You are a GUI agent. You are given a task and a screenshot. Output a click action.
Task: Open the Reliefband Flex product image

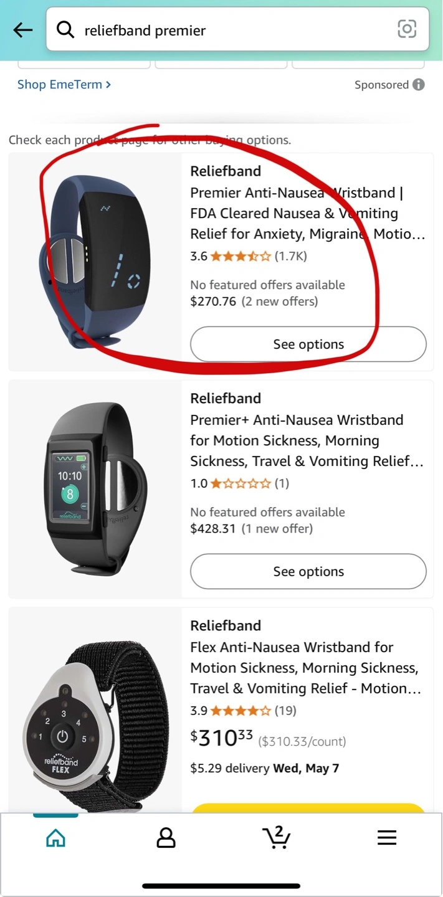[95, 710]
